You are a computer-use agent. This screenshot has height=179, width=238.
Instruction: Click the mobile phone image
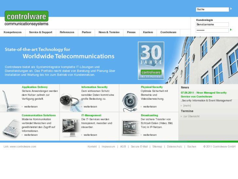click(11, 129)
